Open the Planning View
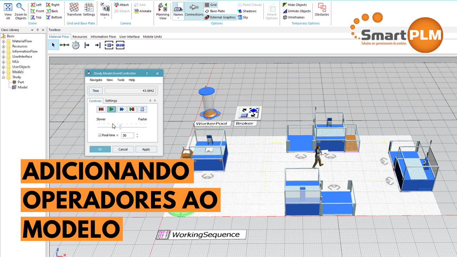 click(x=163, y=11)
